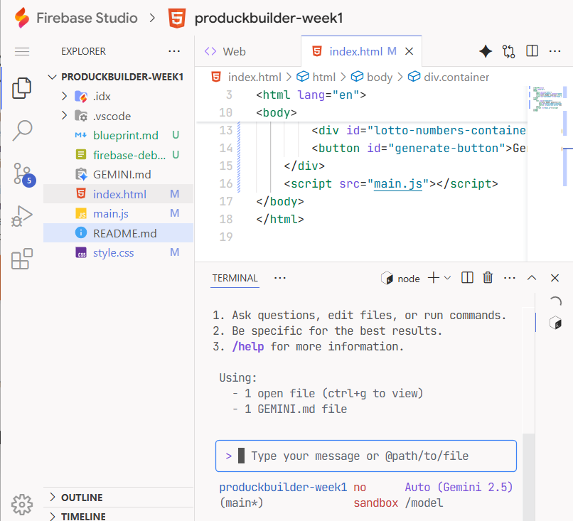
Task: Open the ellipsis menu beside the TERMINAL tab
Action: (280, 278)
